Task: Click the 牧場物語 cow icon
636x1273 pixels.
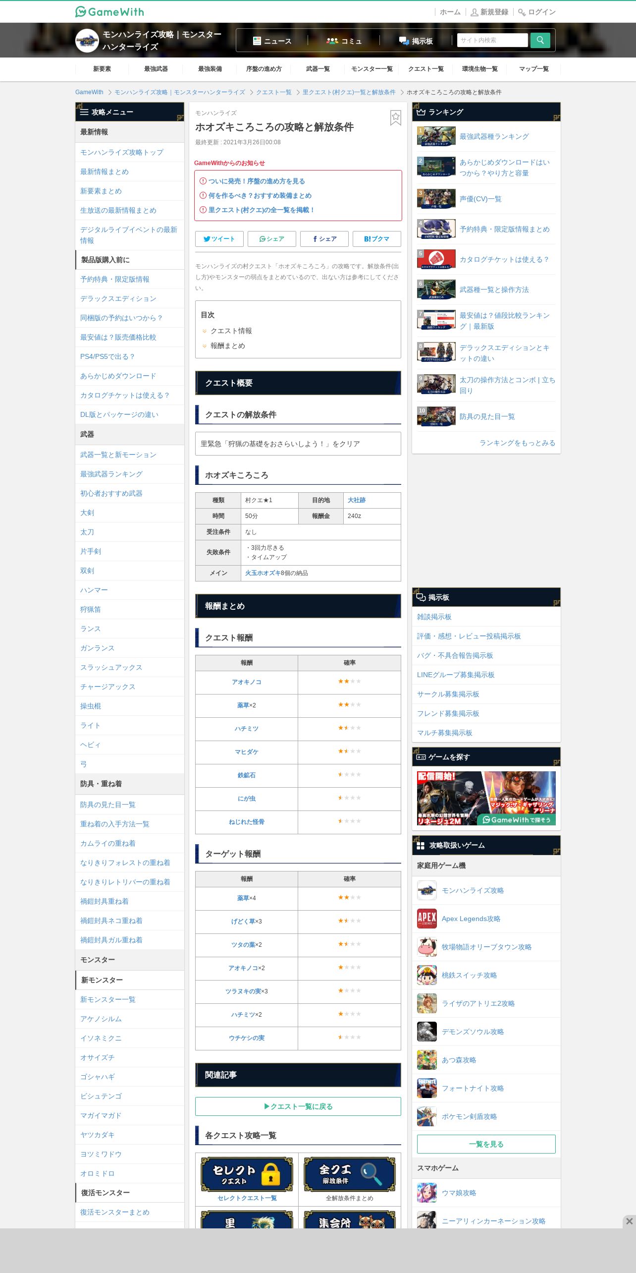Action: [426, 947]
